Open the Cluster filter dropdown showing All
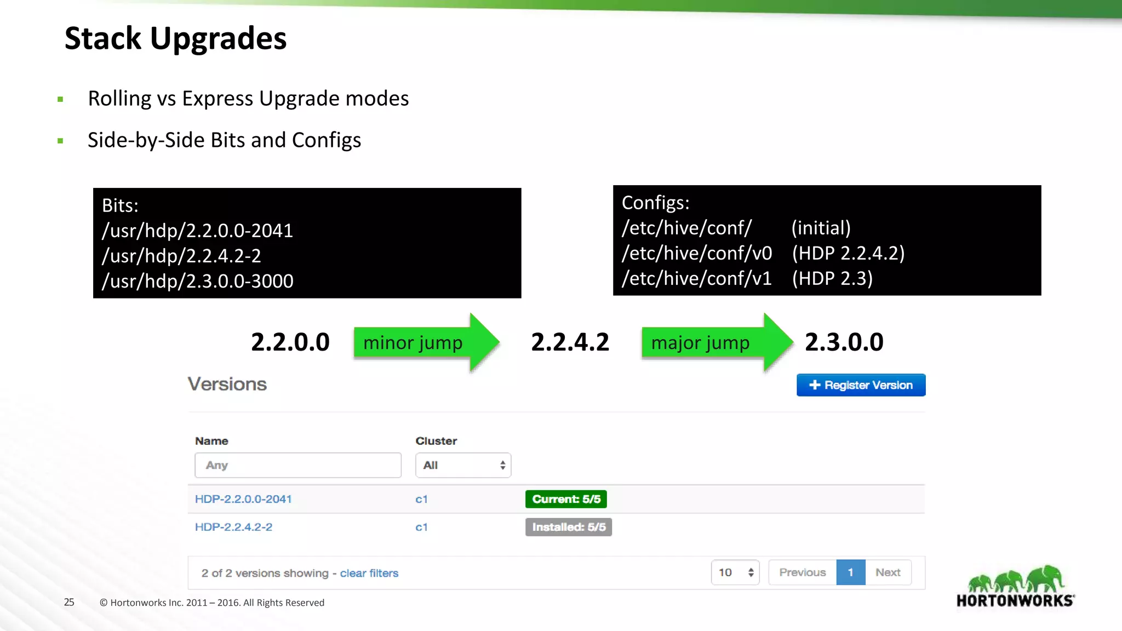This screenshot has height=631, width=1122. [x=463, y=465]
